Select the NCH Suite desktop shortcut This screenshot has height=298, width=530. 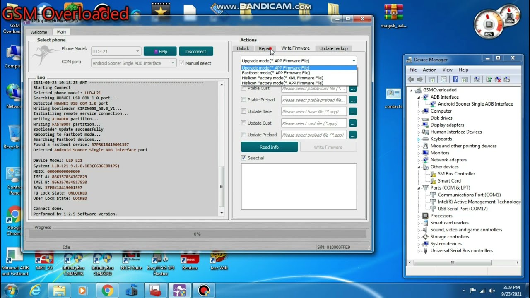131,262
